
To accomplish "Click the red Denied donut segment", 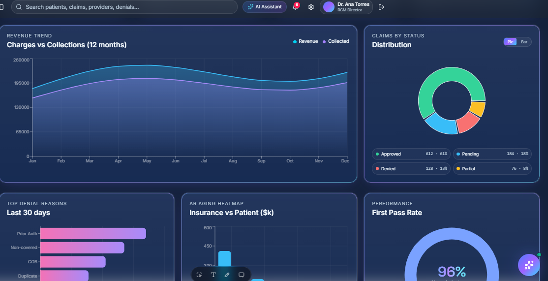I will 468,123.
